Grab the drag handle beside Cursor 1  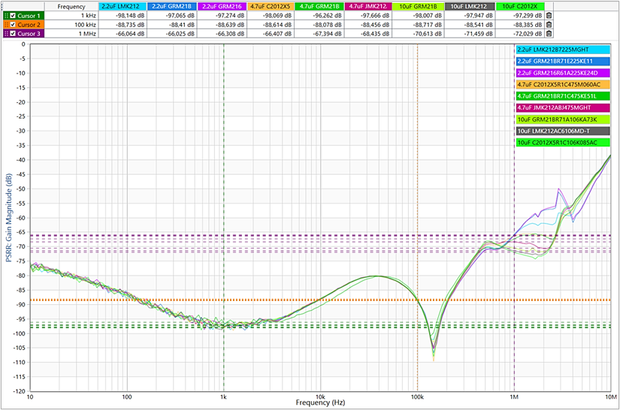tap(6, 15)
